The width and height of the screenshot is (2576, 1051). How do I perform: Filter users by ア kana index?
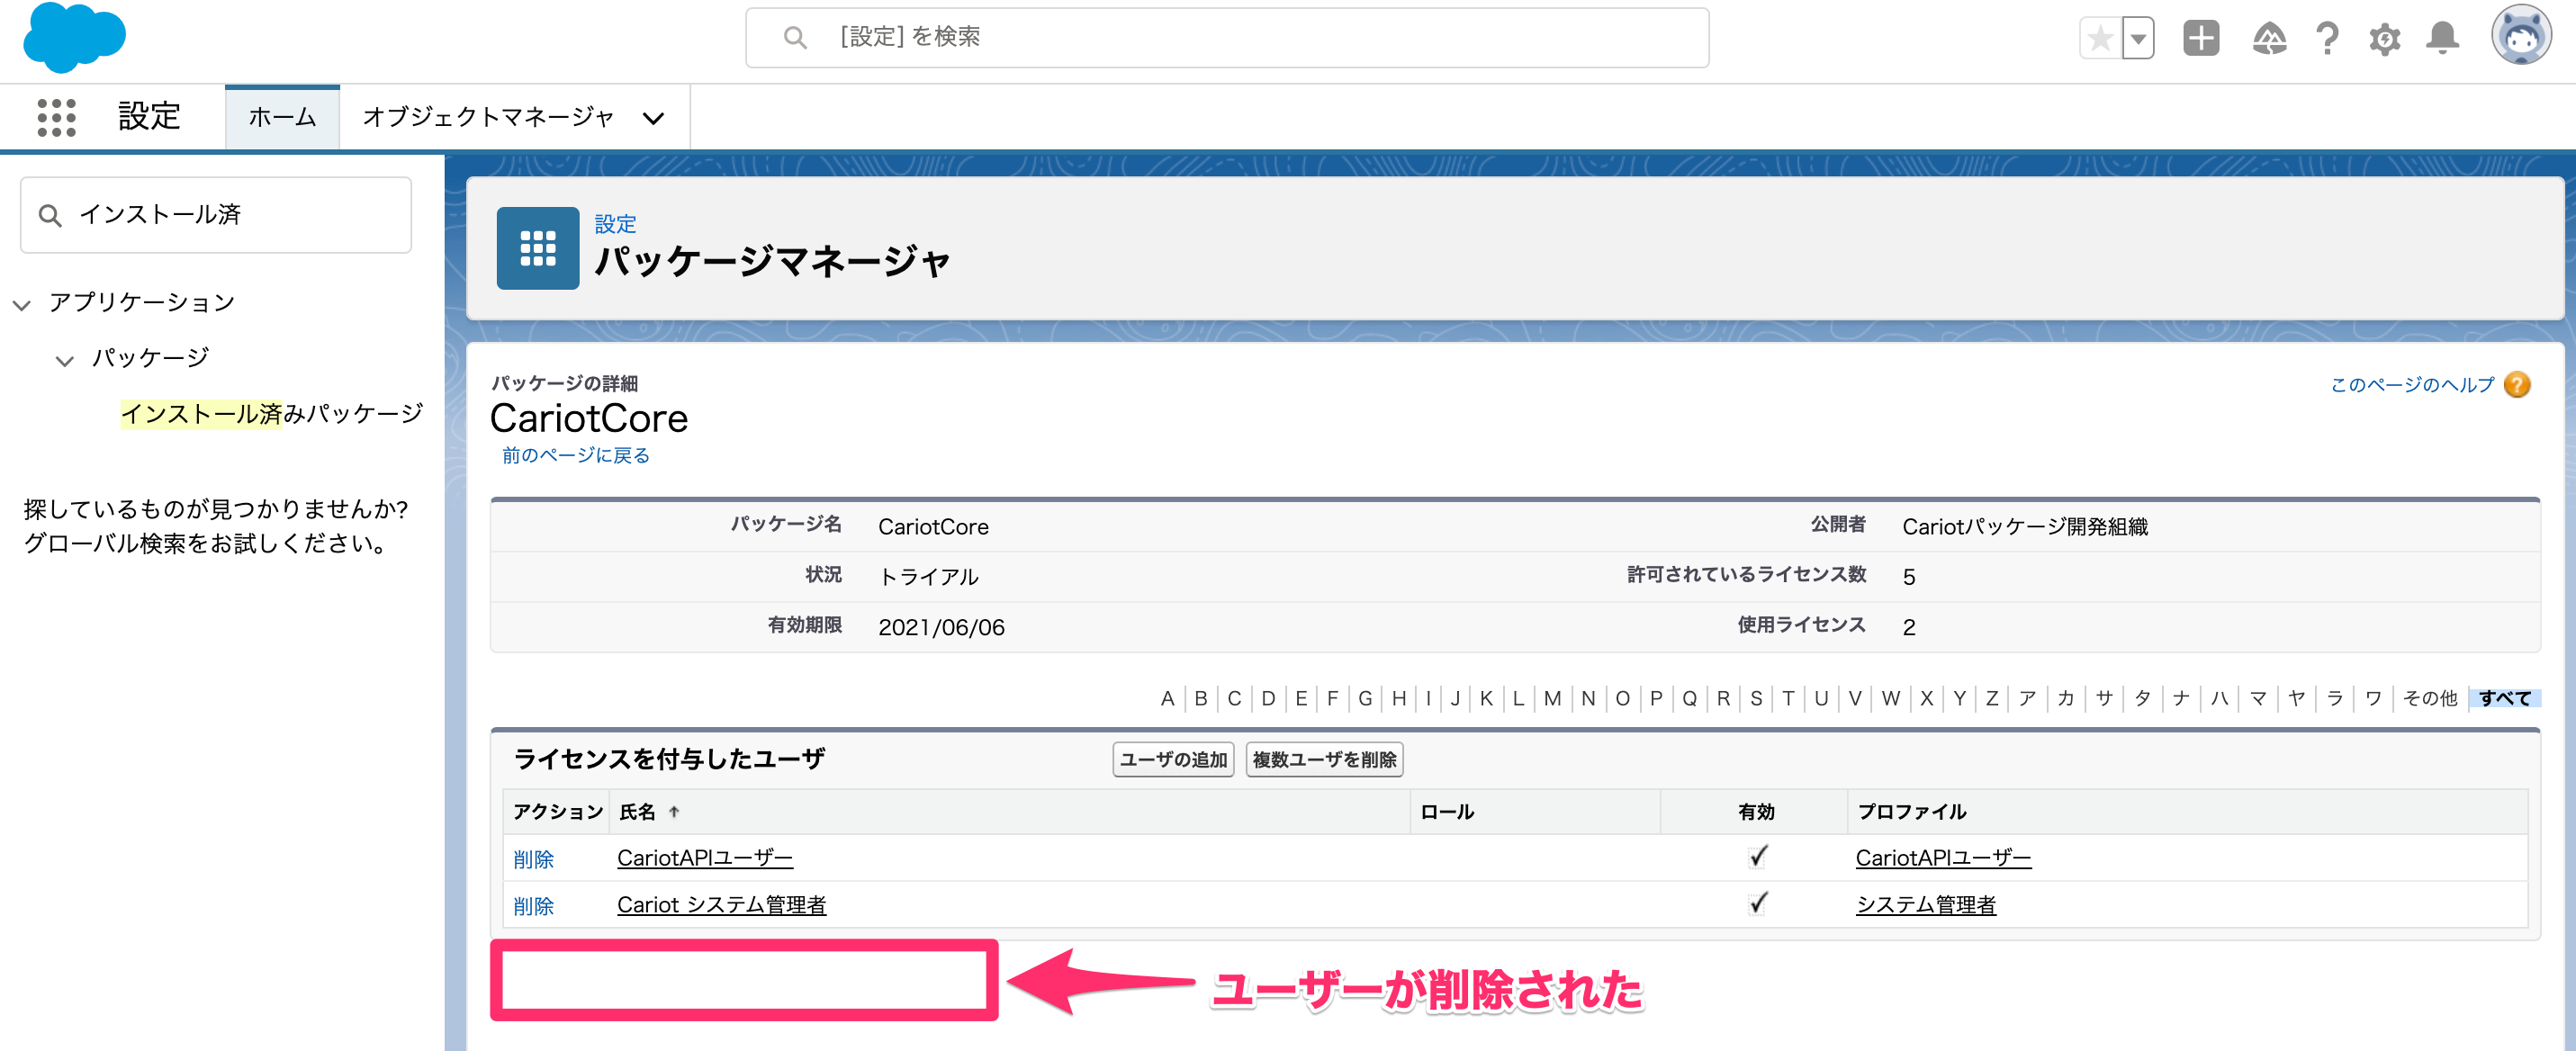pyautogui.click(x=2027, y=698)
